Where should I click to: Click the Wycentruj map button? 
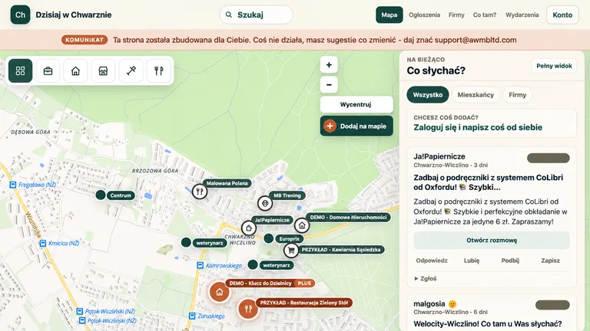tap(356, 104)
